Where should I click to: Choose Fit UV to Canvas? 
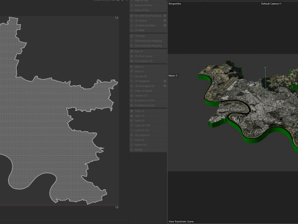(x=148, y=56)
